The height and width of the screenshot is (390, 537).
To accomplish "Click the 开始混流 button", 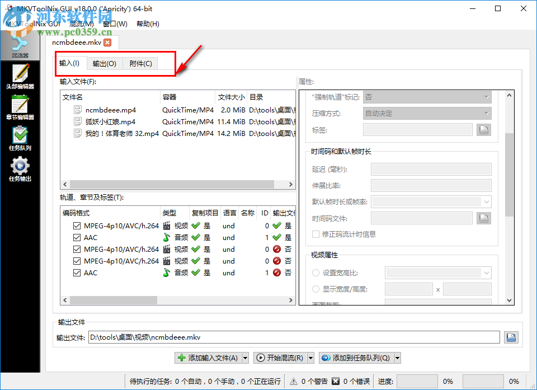I will click(x=281, y=358).
